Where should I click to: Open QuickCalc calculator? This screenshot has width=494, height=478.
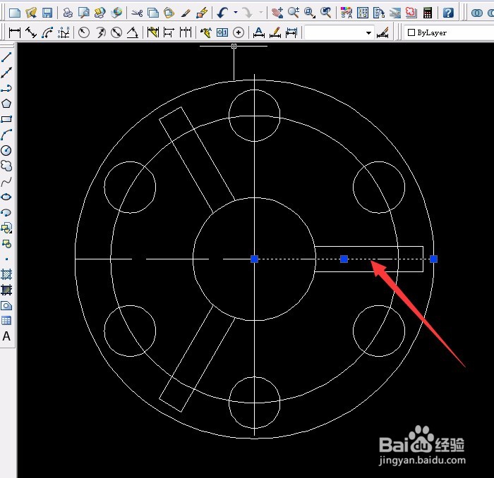click(428, 13)
